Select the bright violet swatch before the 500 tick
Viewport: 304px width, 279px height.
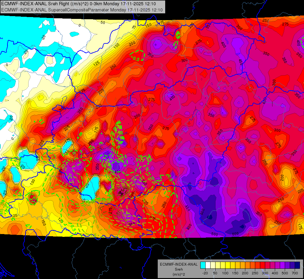coord(283,265)
